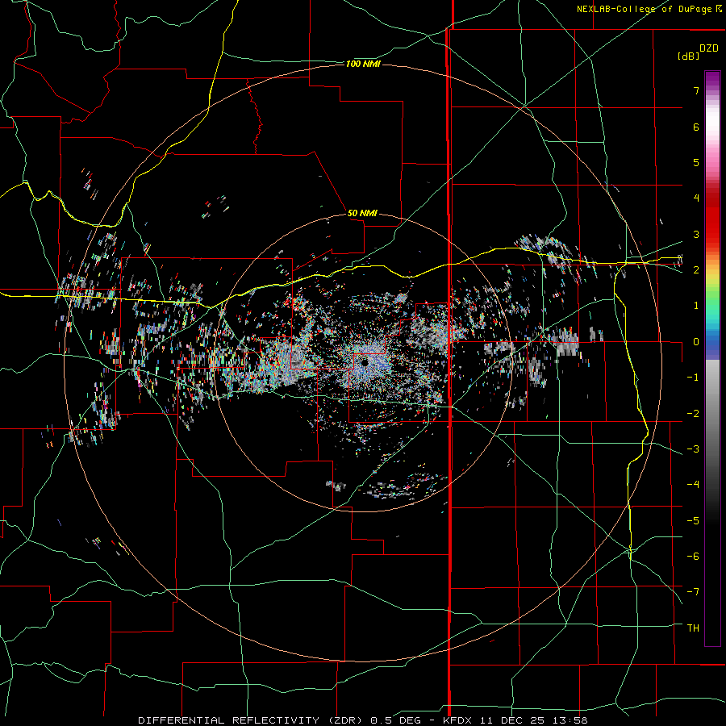726x726 pixels.
Task: Click the -4 value on color scale
Action: [x=693, y=485]
